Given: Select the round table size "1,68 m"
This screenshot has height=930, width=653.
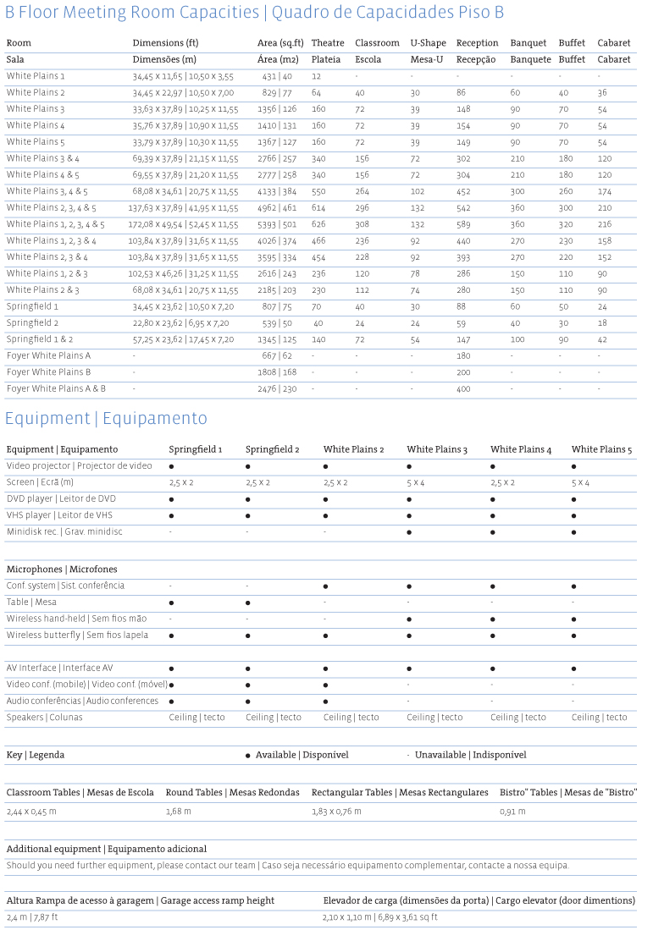Looking at the screenshot, I should point(179,812).
